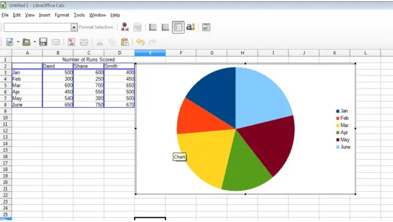
Task: Click the Automatic Layout icon
Action: point(206,27)
